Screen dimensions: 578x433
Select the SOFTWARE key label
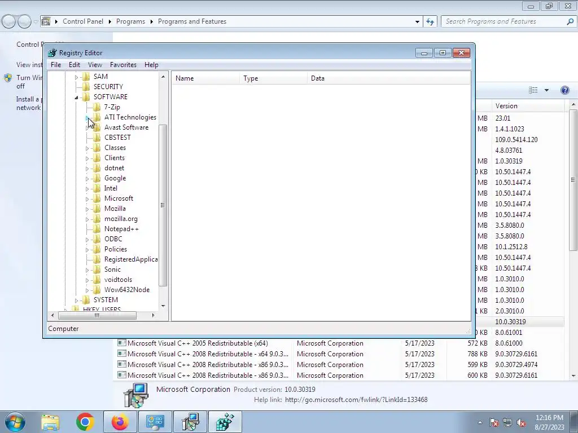pos(110,97)
